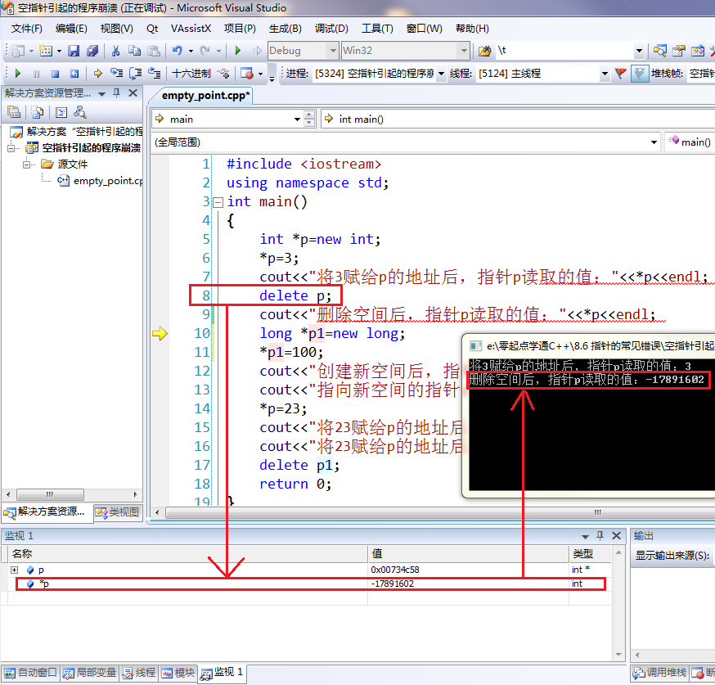
Task: Switch to the 模块 tab
Action: click(178, 673)
